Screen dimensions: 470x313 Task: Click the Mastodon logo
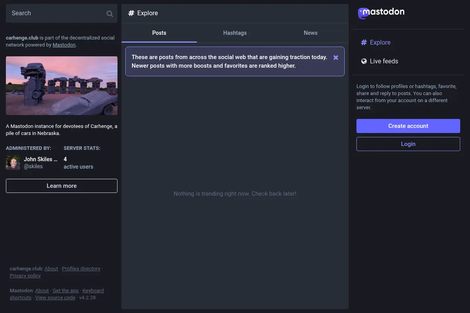pyautogui.click(x=381, y=13)
